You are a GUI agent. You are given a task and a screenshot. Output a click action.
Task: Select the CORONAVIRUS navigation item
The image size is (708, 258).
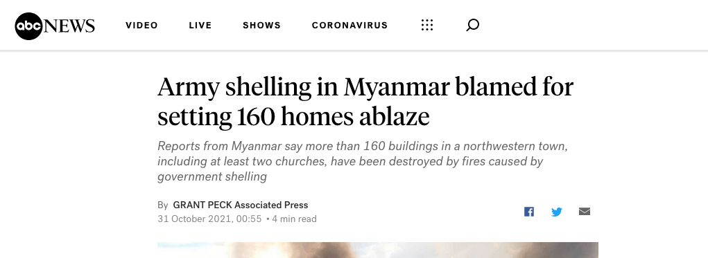click(350, 25)
